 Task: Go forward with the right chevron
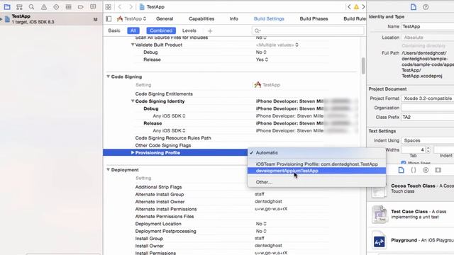(131, 7)
